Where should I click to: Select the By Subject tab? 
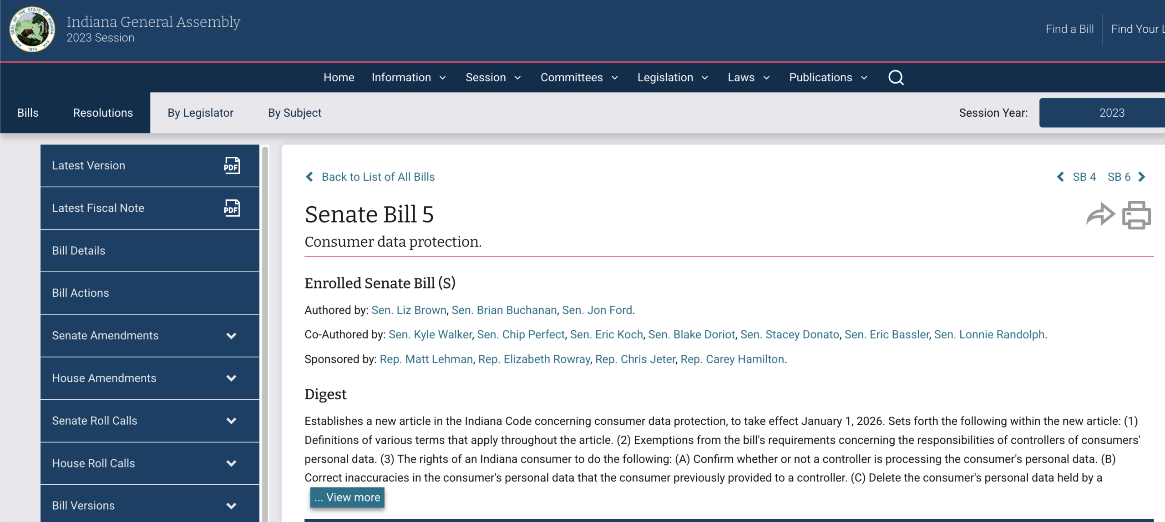click(x=294, y=112)
